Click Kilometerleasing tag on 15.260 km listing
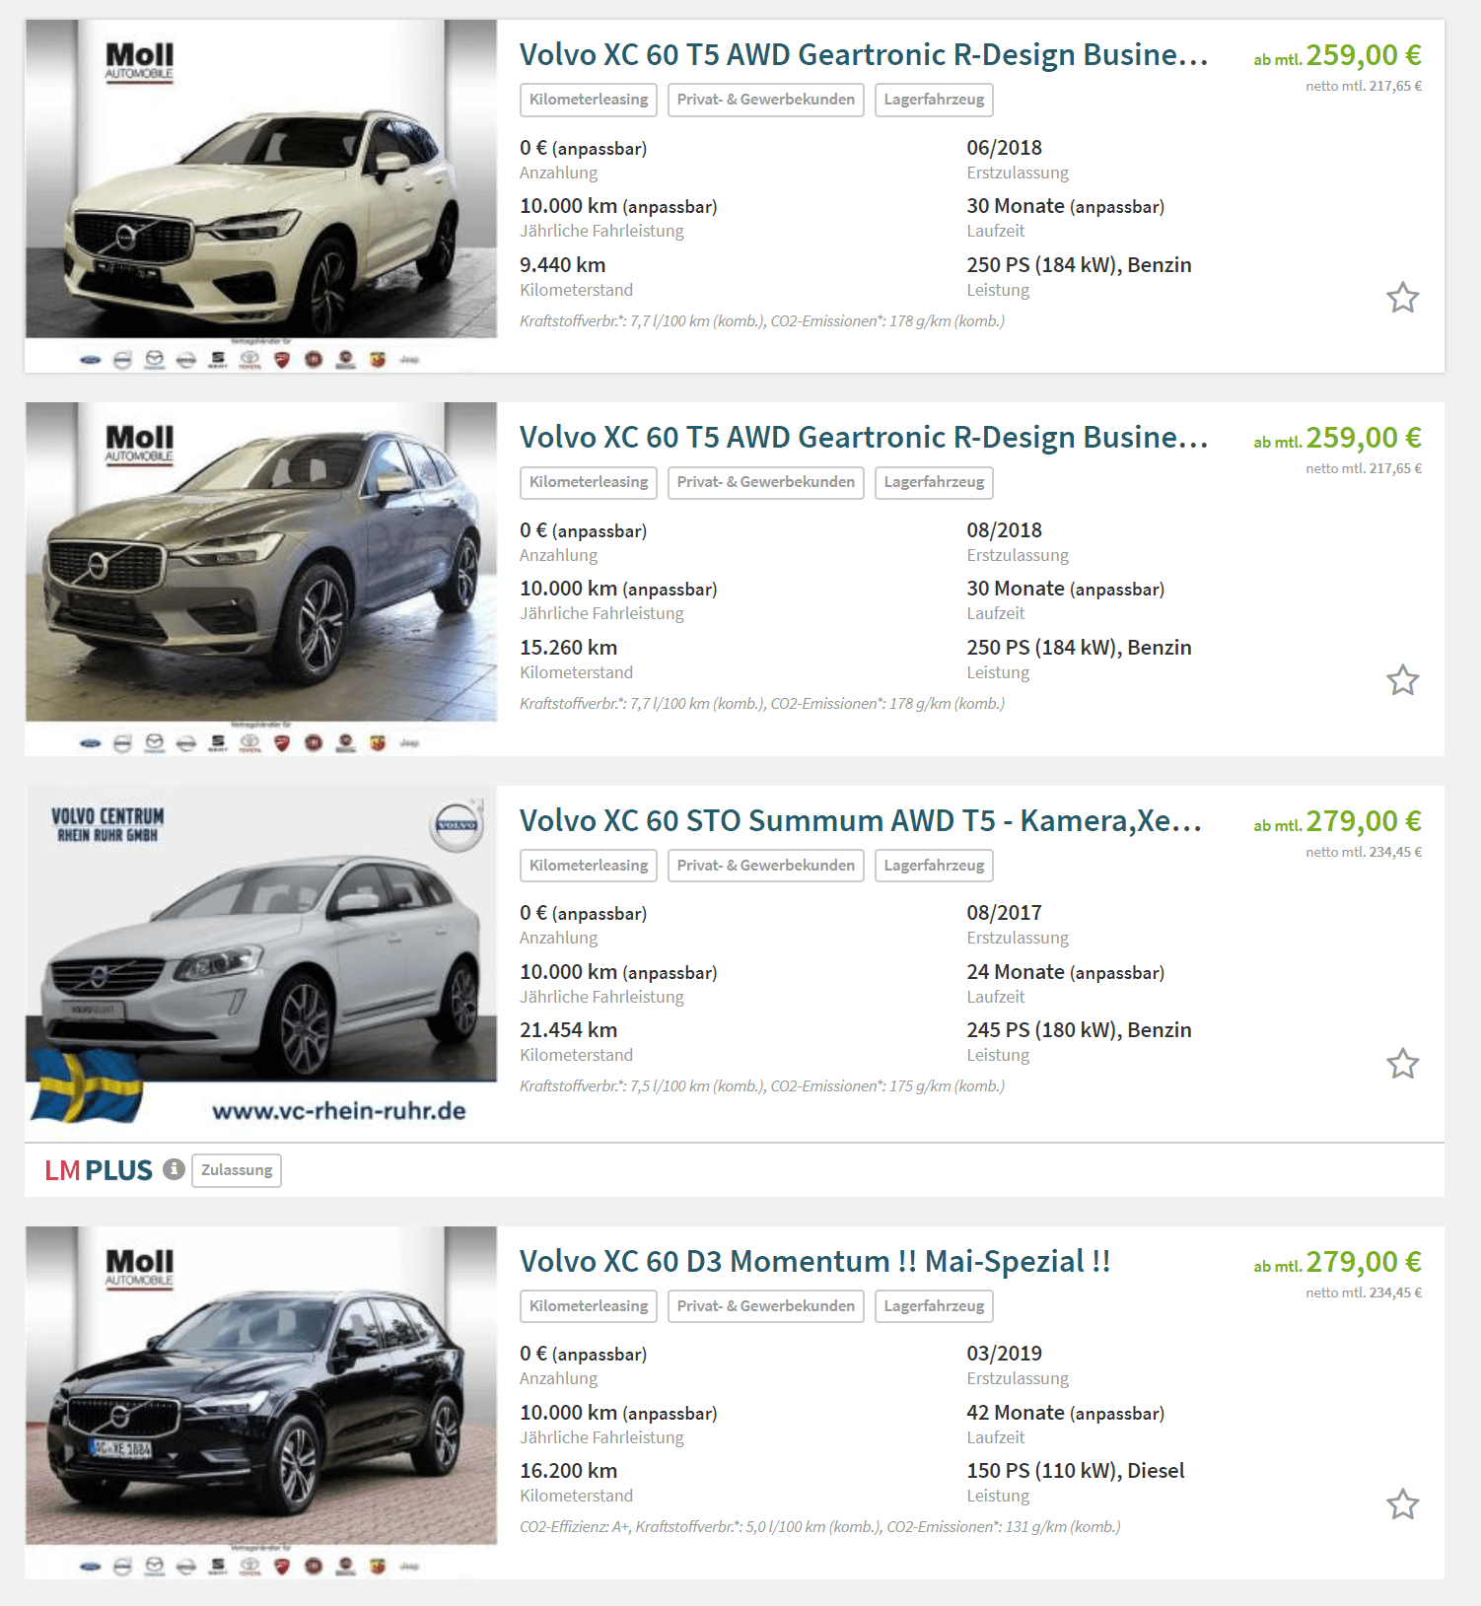The image size is (1481, 1606). tap(589, 482)
